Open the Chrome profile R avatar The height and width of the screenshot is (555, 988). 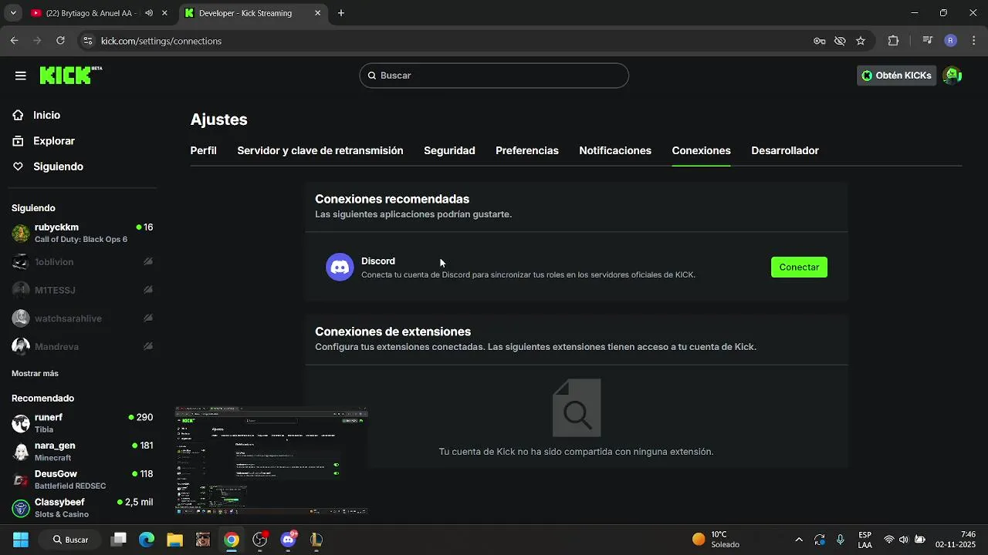tap(951, 41)
